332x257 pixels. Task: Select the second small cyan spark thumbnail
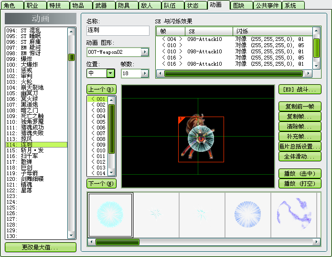tap(156, 215)
